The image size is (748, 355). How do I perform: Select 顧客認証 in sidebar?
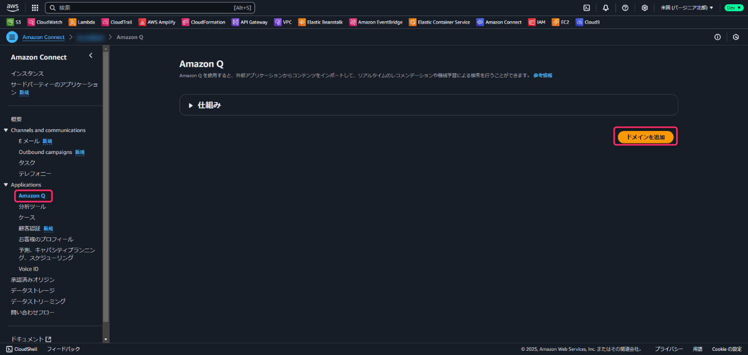[x=29, y=228]
